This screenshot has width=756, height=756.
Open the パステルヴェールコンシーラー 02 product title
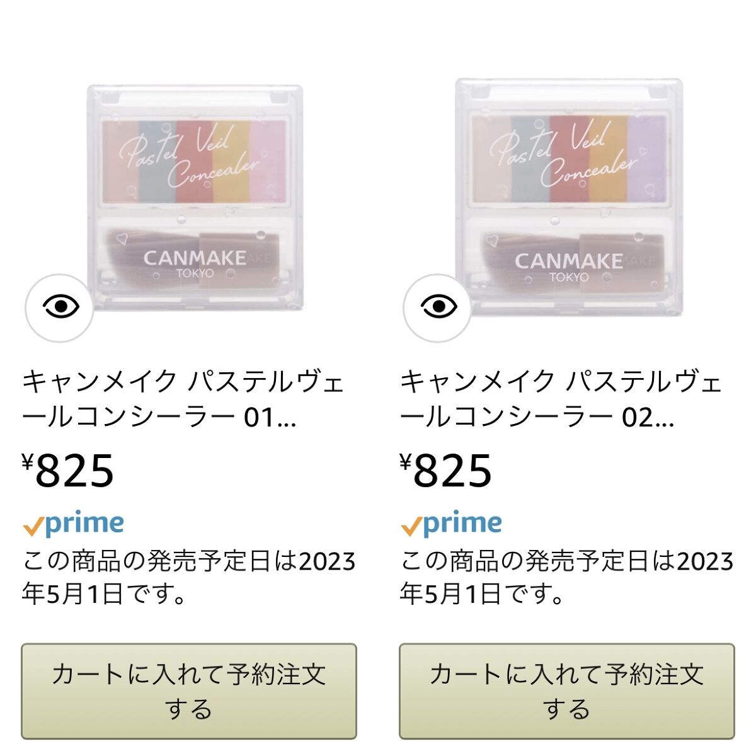click(x=561, y=399)
